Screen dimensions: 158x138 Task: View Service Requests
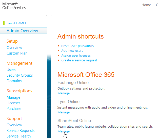[x=21, y=131]
